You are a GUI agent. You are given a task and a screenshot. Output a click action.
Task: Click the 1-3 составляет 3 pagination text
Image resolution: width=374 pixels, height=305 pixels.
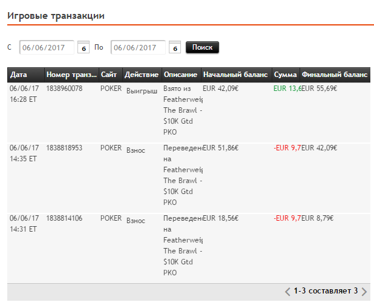coord(326,291)
